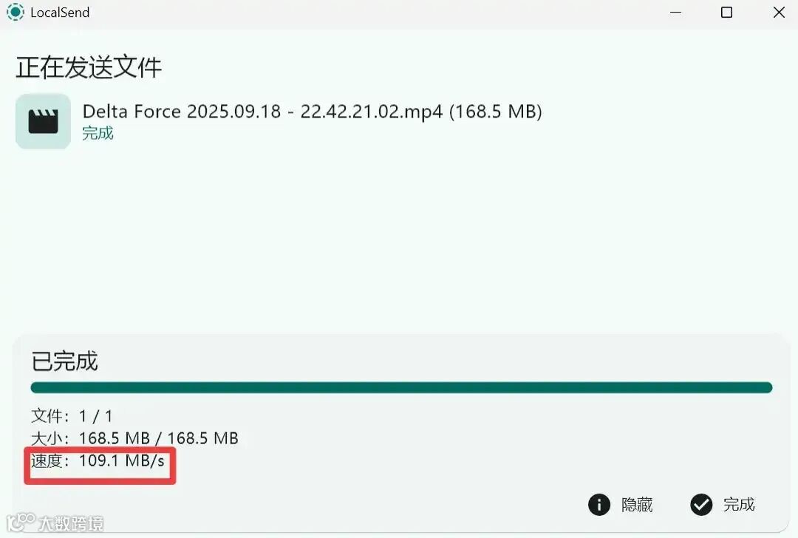Click the info circle icon beside 隐藏
The image size is (798, 538).
(599, 505)
